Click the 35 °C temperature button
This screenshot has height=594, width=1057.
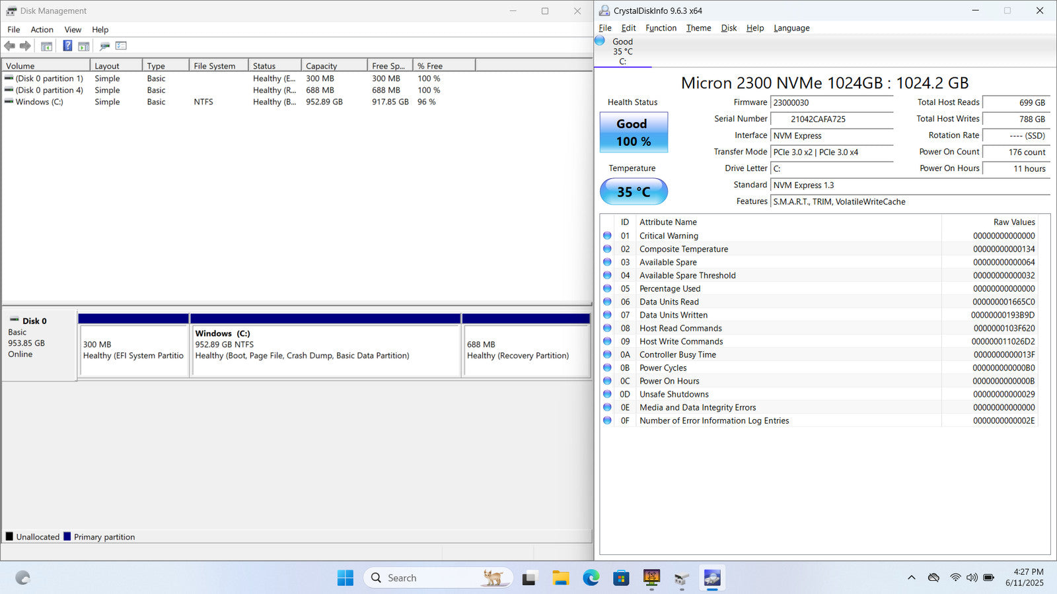634,191
